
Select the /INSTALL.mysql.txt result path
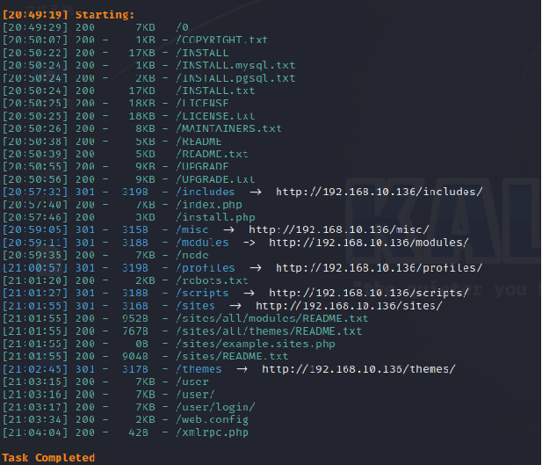point(235,65)
